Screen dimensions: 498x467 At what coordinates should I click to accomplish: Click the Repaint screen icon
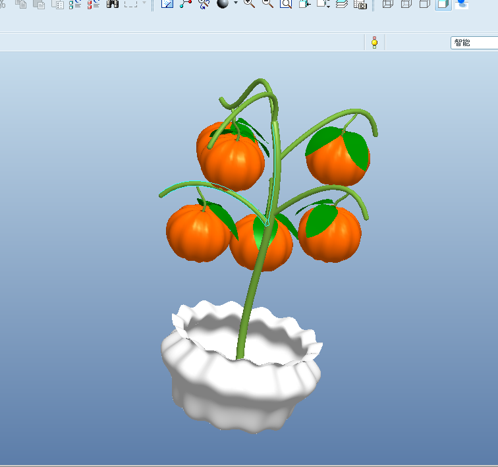[167, 3]
